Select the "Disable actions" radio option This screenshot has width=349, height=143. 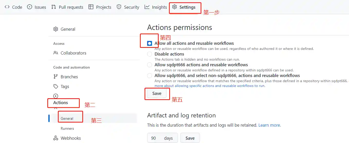coord(150,54)
